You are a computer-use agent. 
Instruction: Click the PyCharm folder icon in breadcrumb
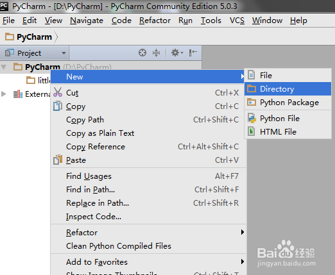tap(10, 37)
